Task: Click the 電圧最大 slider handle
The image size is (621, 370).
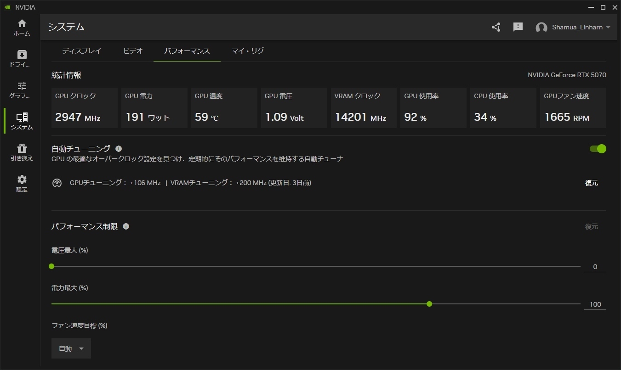Action: [x=51, y=266]
